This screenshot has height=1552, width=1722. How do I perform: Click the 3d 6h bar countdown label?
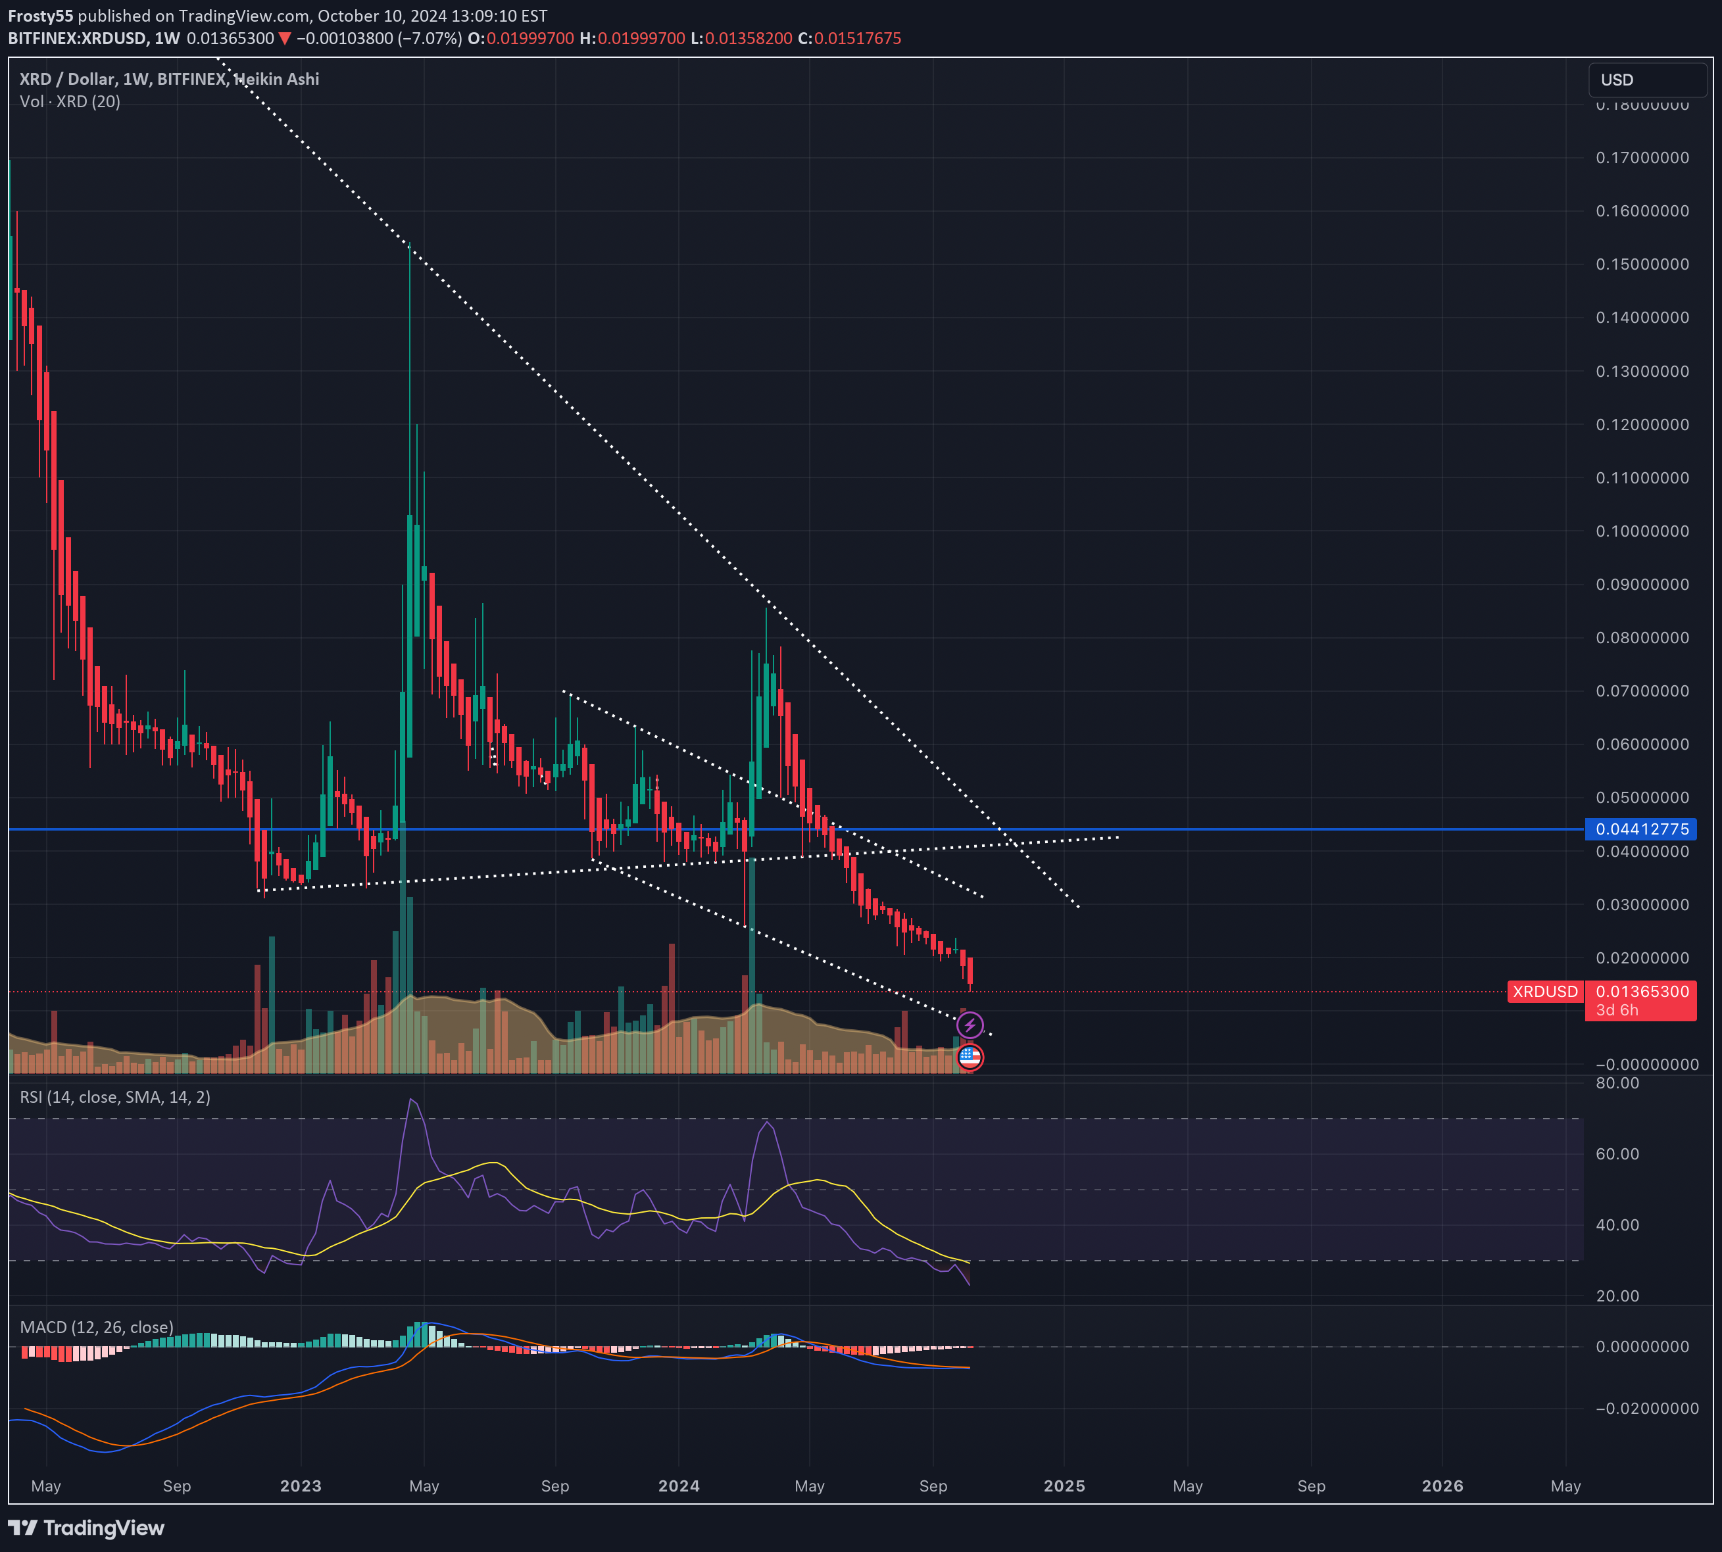pyautogui.click(x=1617, y=1011)
